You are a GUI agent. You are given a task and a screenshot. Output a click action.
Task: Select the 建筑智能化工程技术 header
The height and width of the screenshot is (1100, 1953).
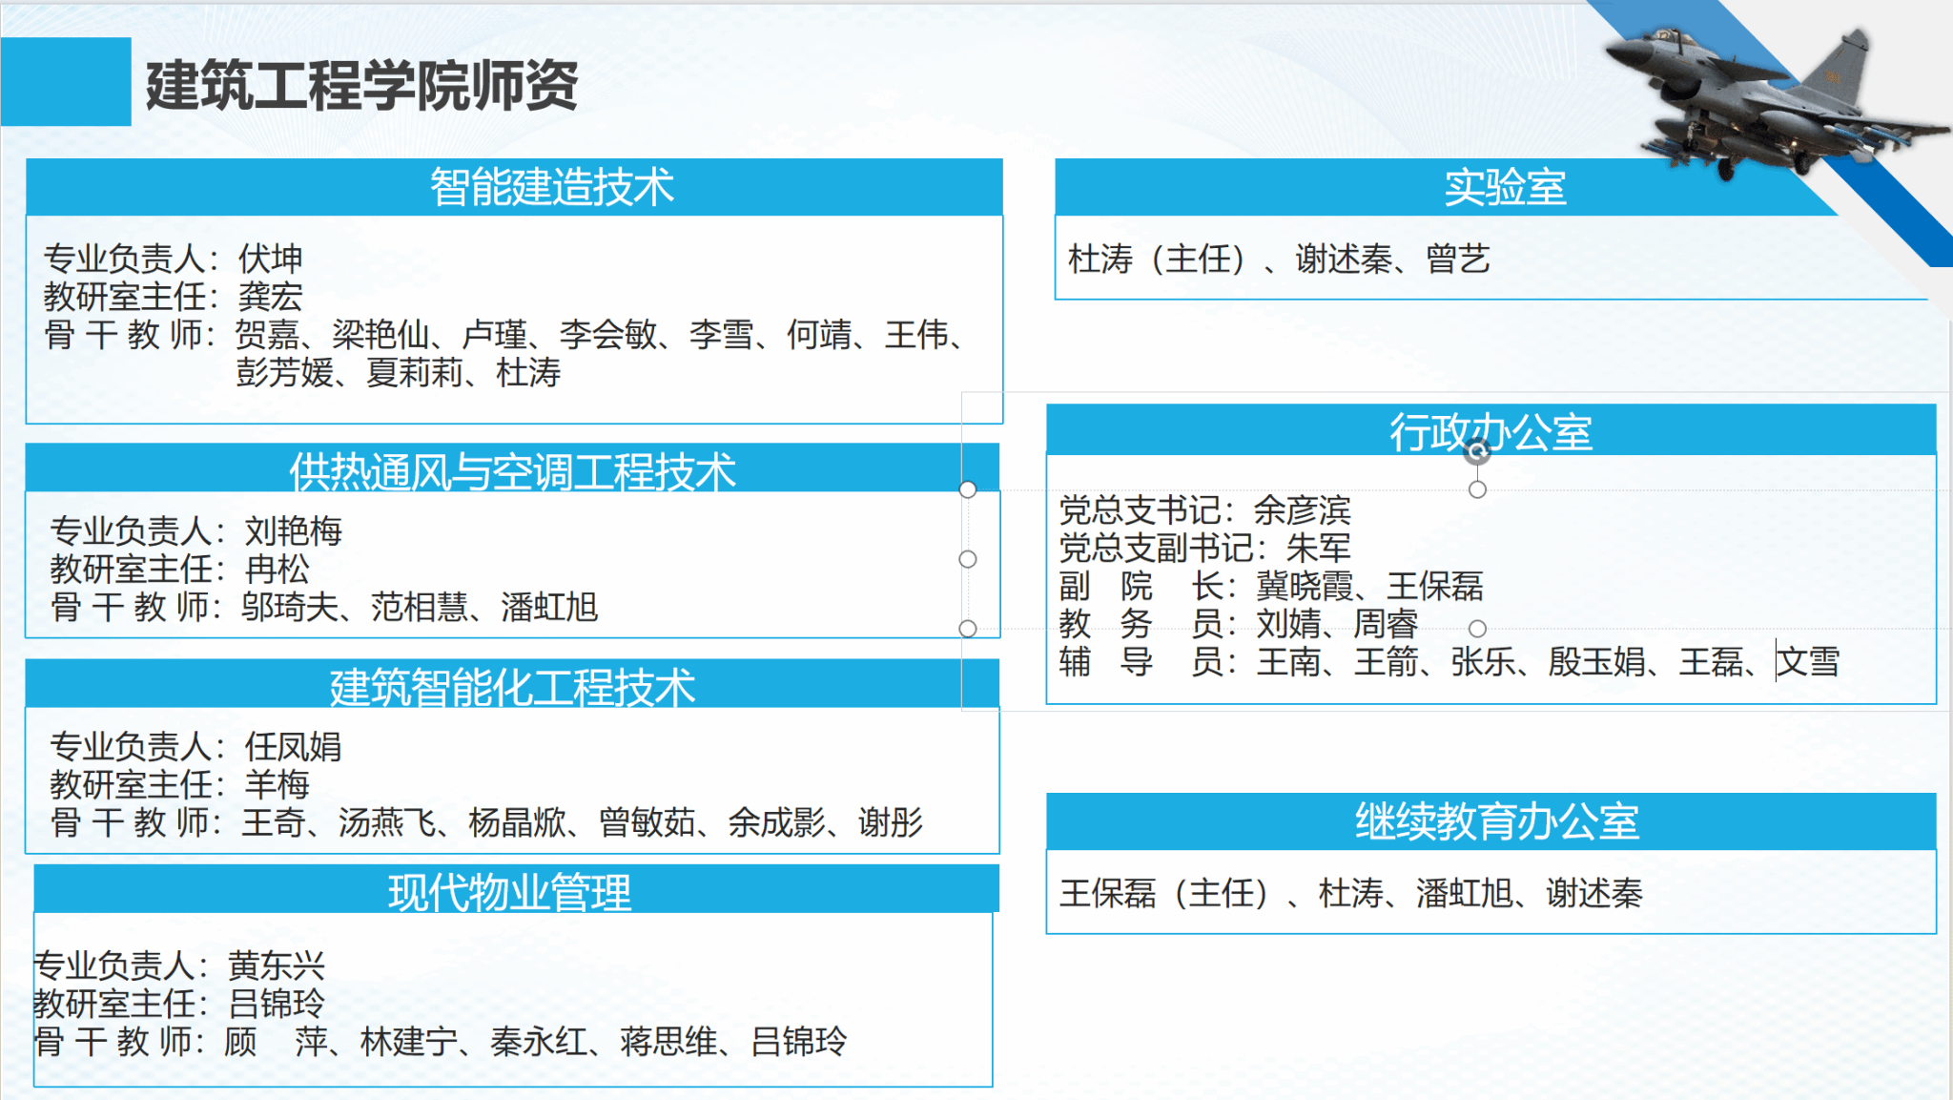pos(512,686)
